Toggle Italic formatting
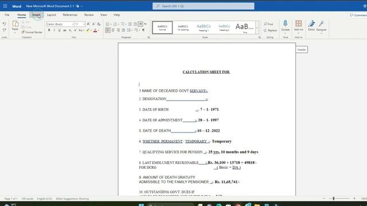Image resolution: width=367 pixels, height=206 pixels. point(54,30)
